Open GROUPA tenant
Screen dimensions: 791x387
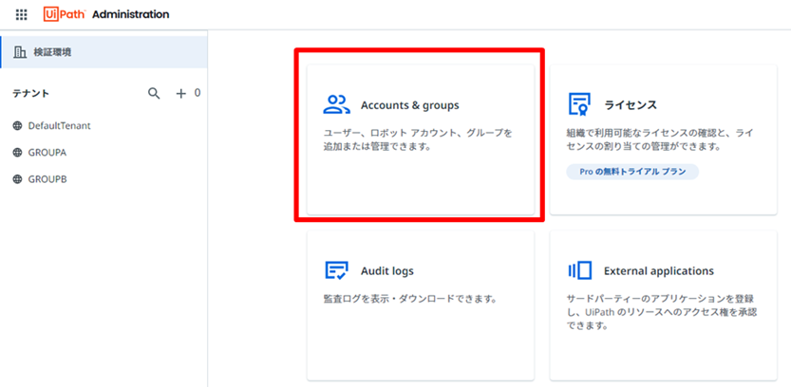point(47,153)
